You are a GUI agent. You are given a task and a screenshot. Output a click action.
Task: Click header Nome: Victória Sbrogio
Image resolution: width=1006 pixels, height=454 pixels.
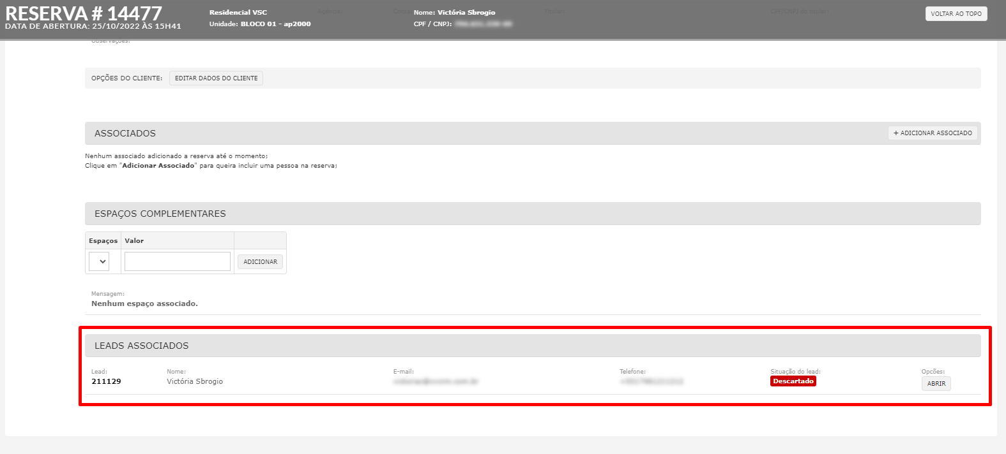click(x=454, y=13)
